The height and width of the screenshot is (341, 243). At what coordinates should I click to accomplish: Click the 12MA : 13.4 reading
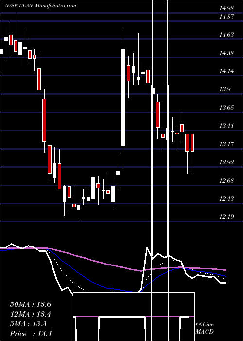click(x=31, y=314)
